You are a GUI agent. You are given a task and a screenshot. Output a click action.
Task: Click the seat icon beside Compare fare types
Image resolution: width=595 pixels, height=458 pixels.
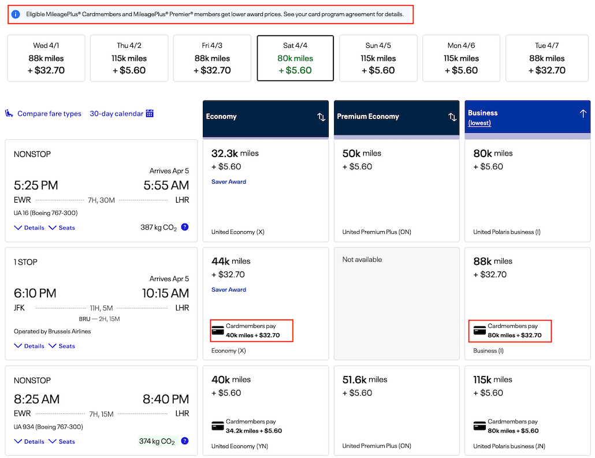9,114
